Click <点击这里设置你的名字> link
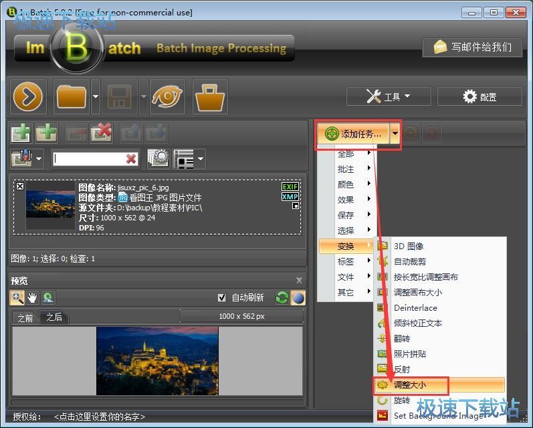The height and width of the screenshot is (428, 533). pyautogui.click(x=100, y=417)
